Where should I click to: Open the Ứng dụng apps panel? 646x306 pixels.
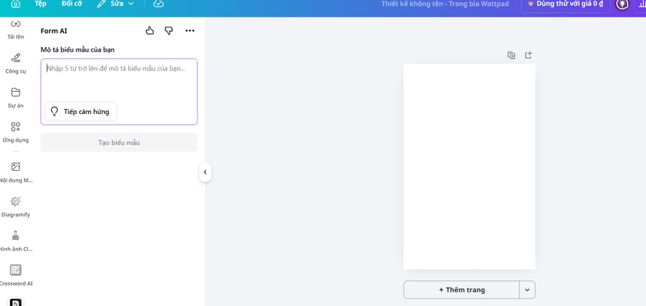coord(15,132)
